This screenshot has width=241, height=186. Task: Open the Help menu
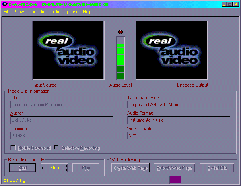(x=87, y=12)
